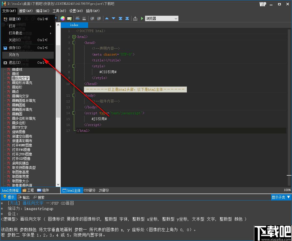Select the 画TTF文字 tree item
Image resolution: width=292 pixels, height=241 pixels.
(20, 127)
